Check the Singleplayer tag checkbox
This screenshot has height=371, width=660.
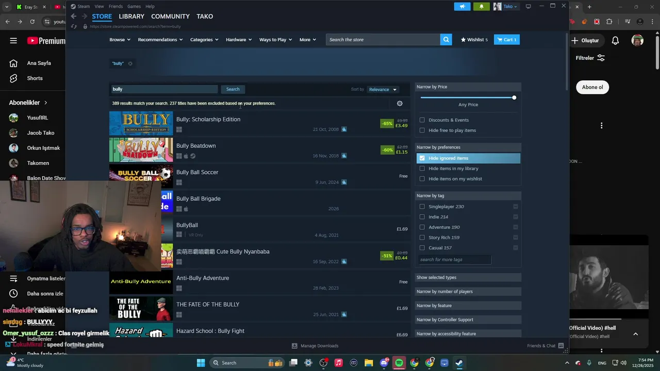coord(422,207)
